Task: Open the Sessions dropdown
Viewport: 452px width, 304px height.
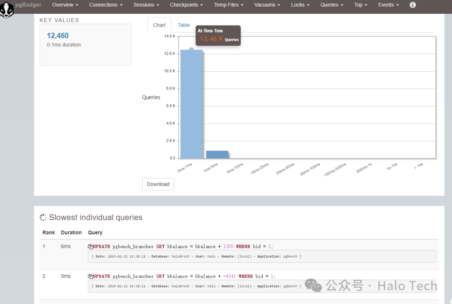Action: coord(146,5)
